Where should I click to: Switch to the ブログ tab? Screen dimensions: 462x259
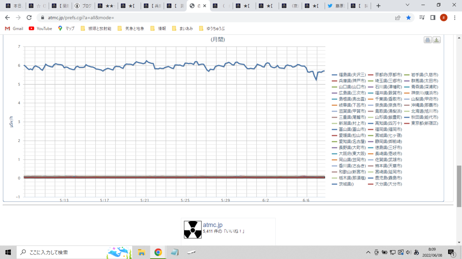pyautogui.click(x=82, y=6)
